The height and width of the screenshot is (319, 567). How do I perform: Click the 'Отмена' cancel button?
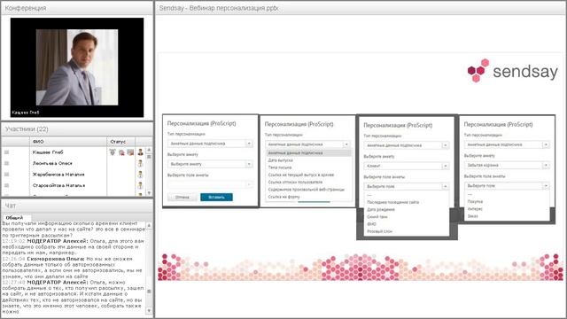[183, 197]
